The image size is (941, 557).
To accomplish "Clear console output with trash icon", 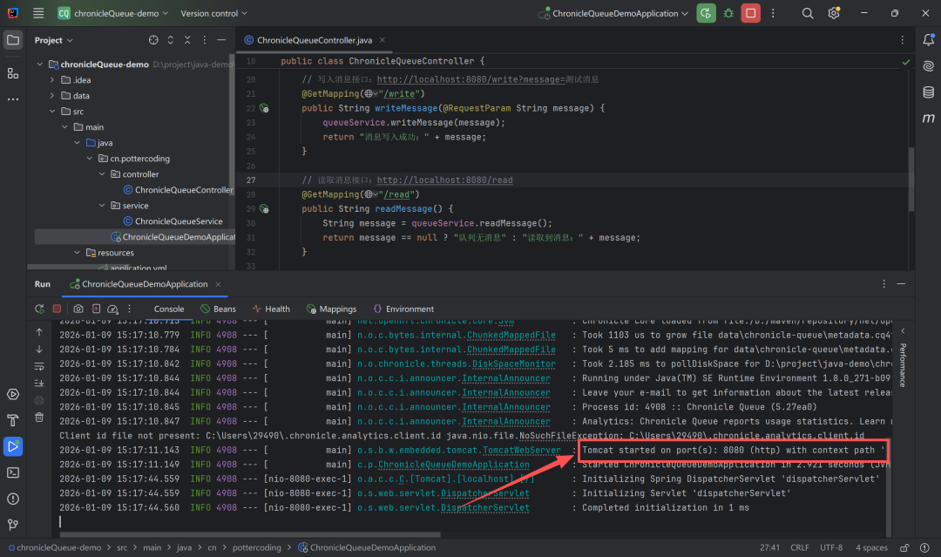I will (x=39, y=417).
